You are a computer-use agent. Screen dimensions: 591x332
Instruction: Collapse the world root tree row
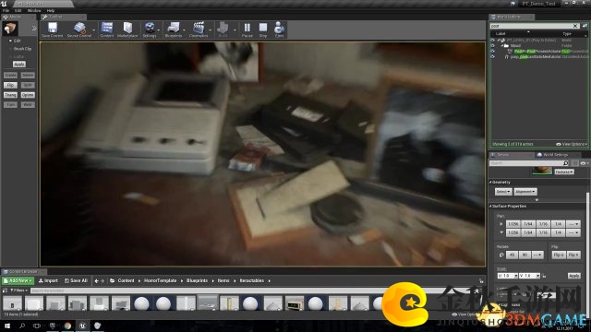pyautogui.click(x=498, y=40)
